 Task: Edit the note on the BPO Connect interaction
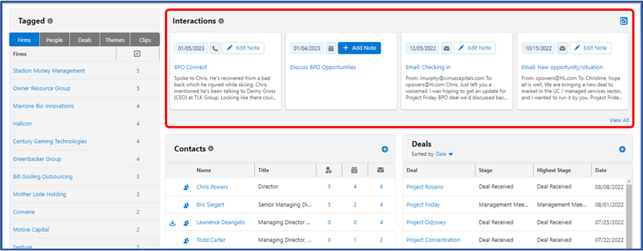[x=243, y=48]
